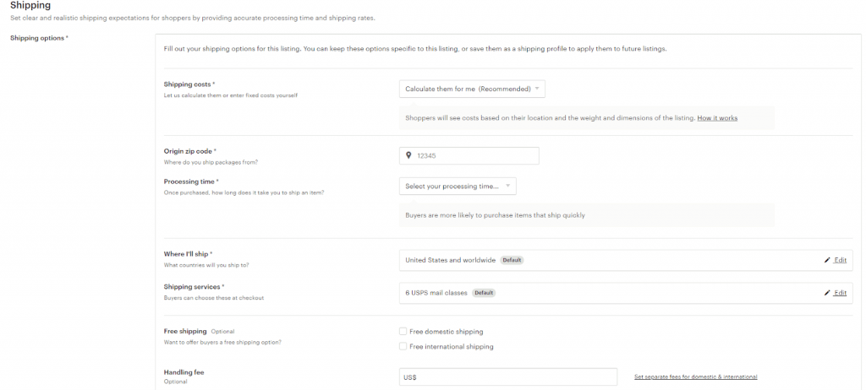Image resolution: width=866 pixels, height=390 pixels.
Task: Click the Default badge beside 6 USPS mail classes
Action: (x=484, y=293)
